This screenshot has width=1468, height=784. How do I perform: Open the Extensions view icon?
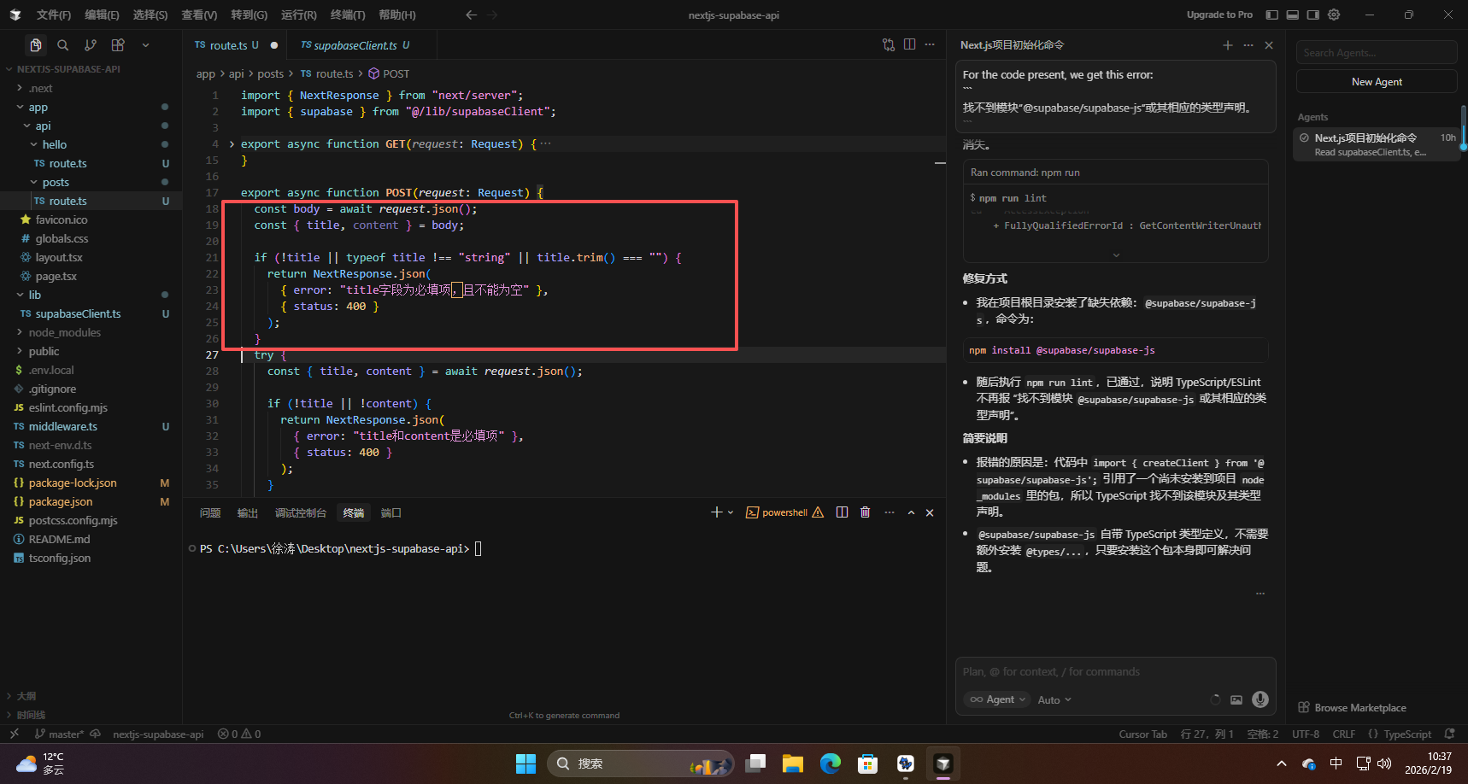pyautogui.click(x=118, y=45)
